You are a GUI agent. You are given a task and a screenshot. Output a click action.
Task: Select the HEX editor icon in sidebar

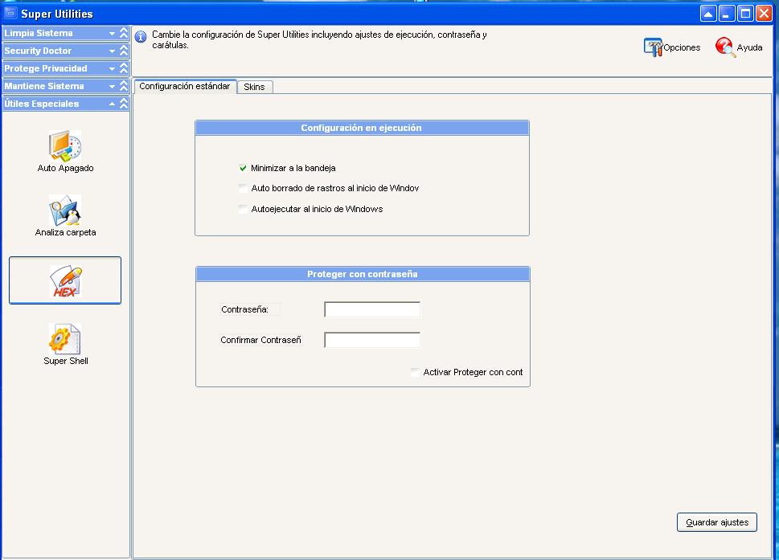[x=65, y=280]
